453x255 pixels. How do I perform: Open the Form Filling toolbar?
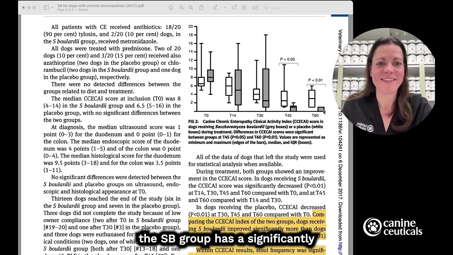point(255,7)
